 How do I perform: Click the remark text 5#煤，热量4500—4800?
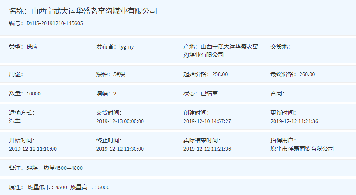click(x=54, y=168)
